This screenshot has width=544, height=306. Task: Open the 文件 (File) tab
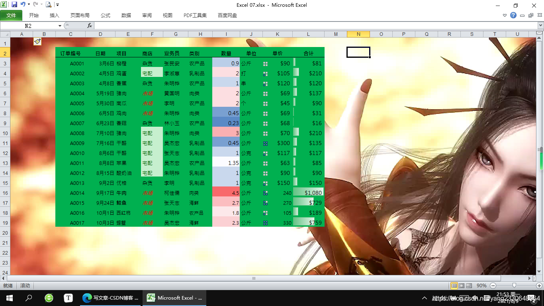pos(11,16)
